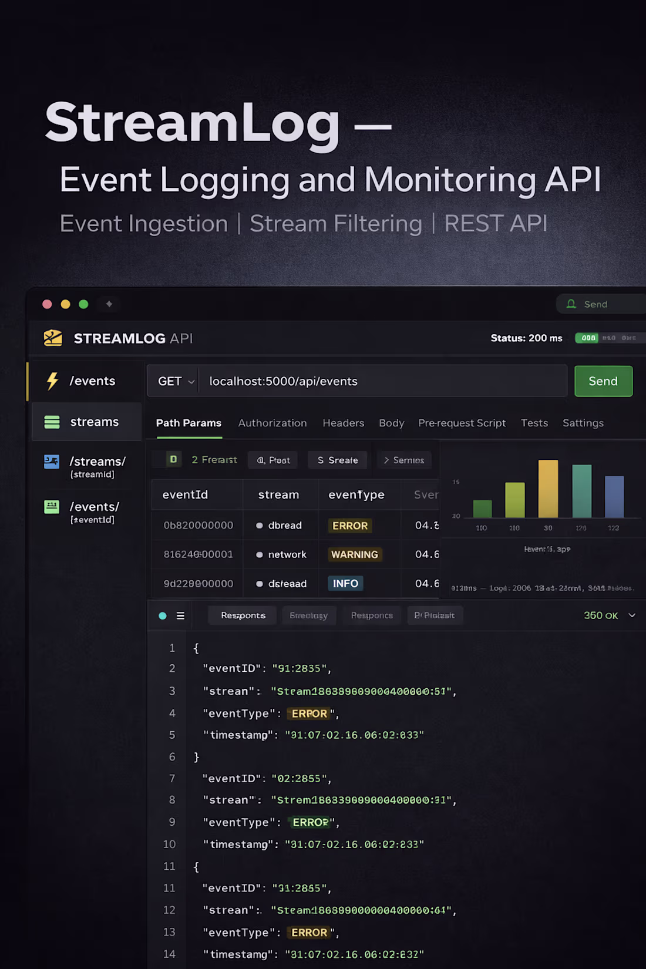Click the eventId cell 816240000001
This screenshot has height=969, width=646.
pyautogui.click(x=198, y=554)
